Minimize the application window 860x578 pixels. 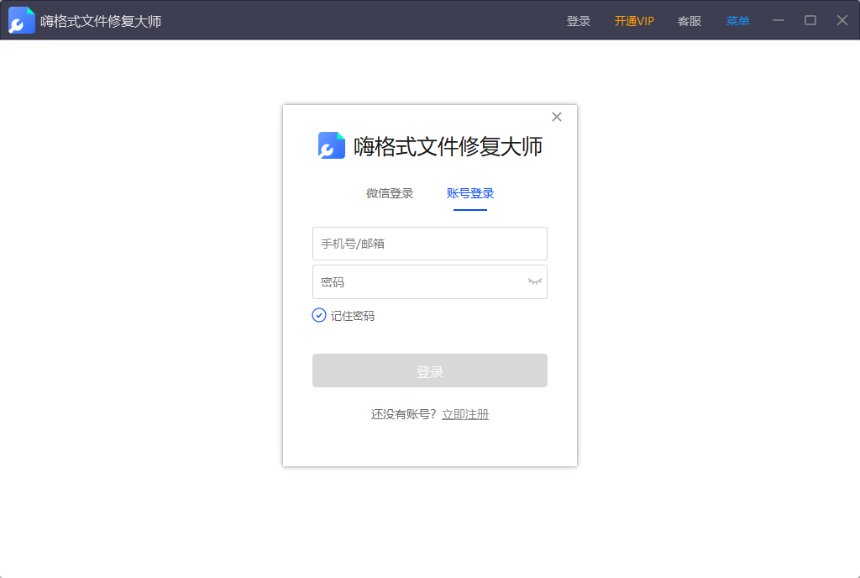(779, 20)
